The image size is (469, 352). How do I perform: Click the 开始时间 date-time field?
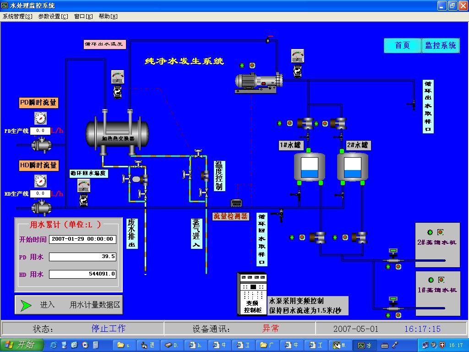click(82, 239)
